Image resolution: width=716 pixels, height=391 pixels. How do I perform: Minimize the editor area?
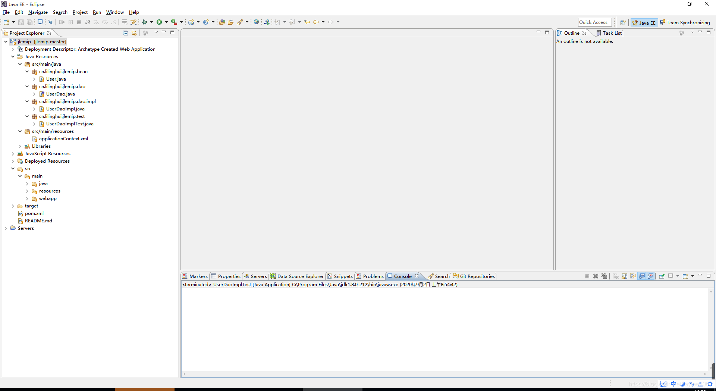(538, 32)
